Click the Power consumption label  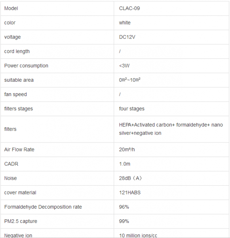(26, 66)
